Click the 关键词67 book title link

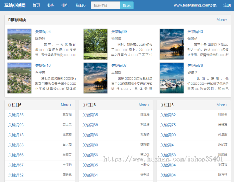pyautogui.click(x=119, y=65)
